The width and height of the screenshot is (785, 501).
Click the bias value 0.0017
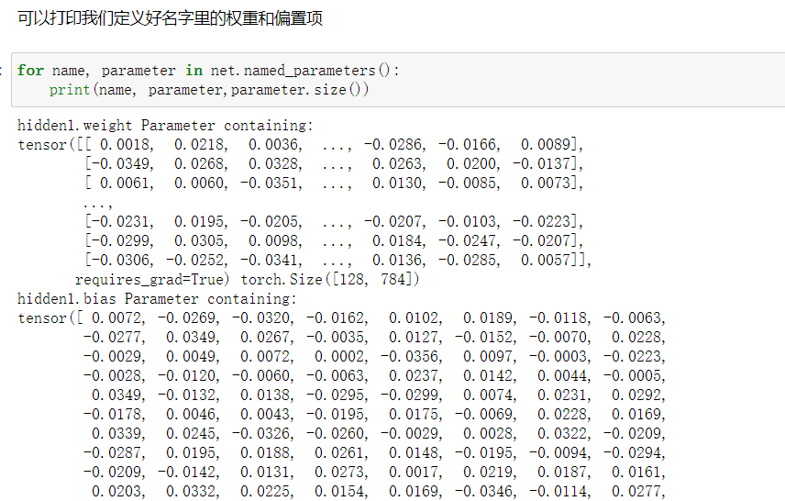click(414, 472)
